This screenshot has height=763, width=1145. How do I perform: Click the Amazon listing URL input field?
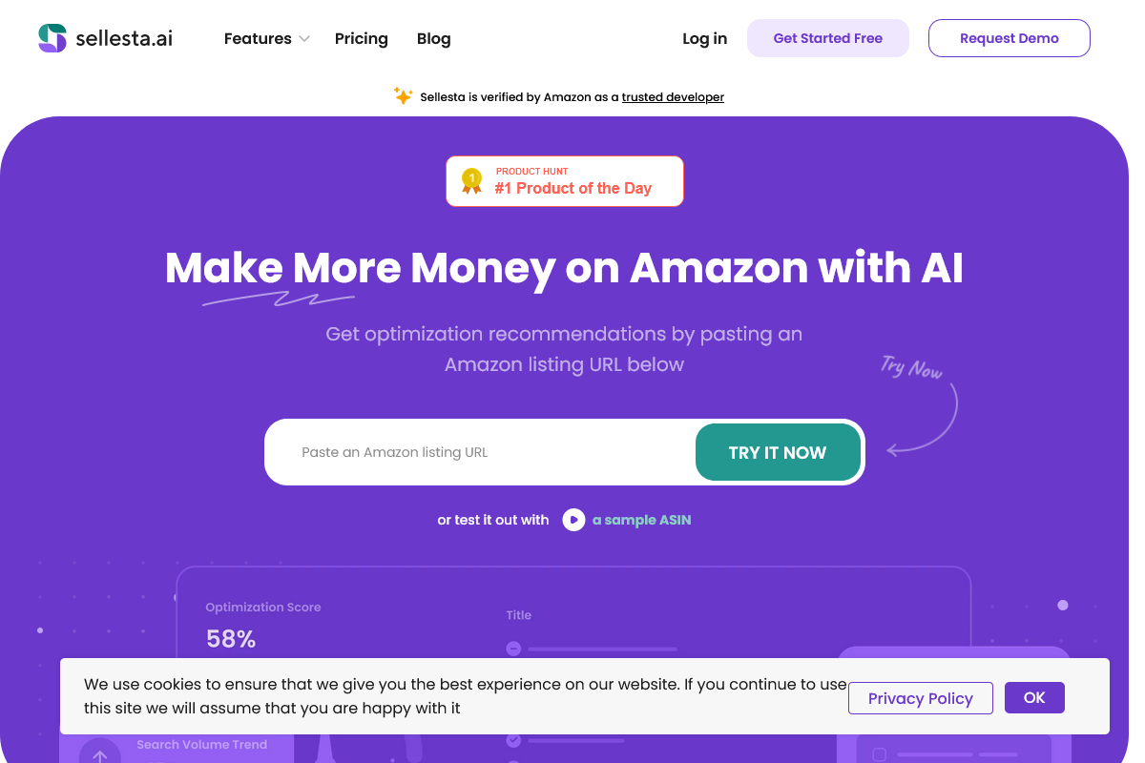[458, 451]
